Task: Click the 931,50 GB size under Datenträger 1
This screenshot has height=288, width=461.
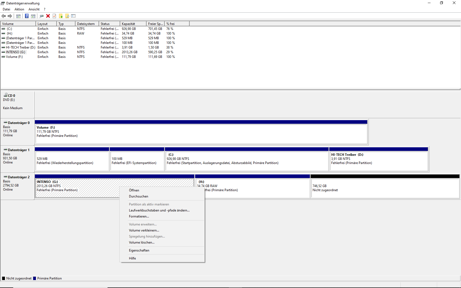Action: [10, 158]
